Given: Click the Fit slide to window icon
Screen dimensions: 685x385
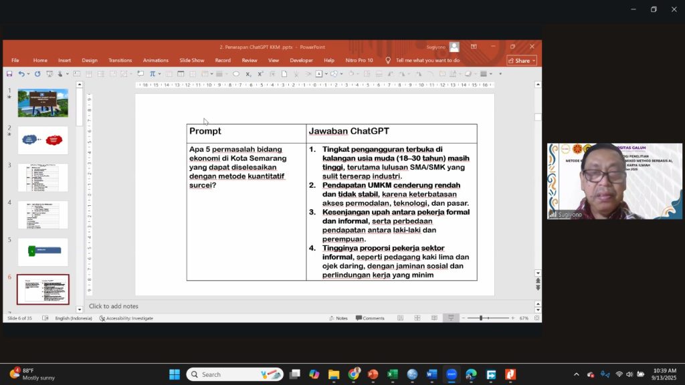Looking at the screenshot, I should [534, 318].
